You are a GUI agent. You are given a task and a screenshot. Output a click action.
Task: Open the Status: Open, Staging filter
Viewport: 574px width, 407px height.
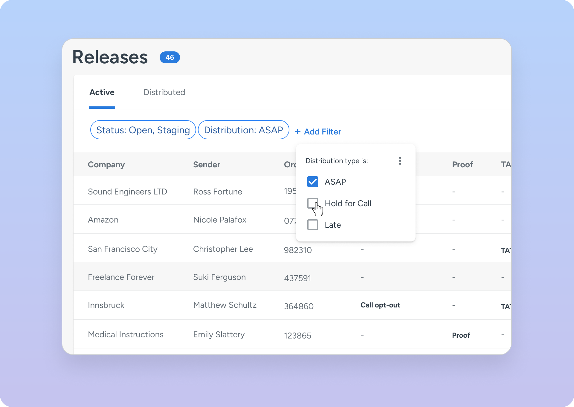143,130
